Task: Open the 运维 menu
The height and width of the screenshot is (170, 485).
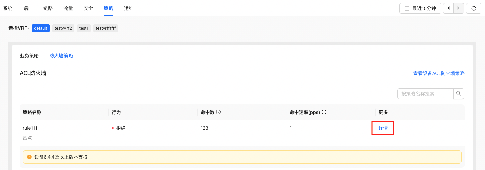Action: click(x=129, y=8)
